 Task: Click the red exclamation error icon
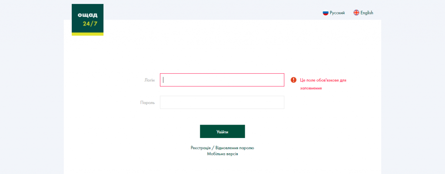(293, 80)
